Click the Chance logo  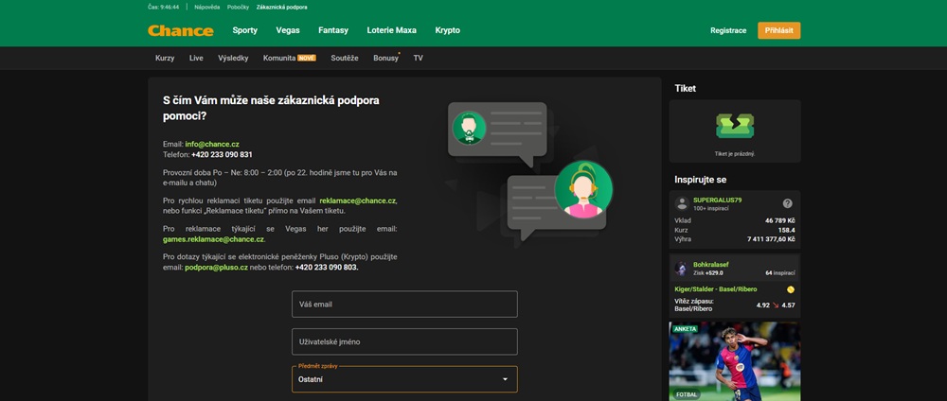180,30
